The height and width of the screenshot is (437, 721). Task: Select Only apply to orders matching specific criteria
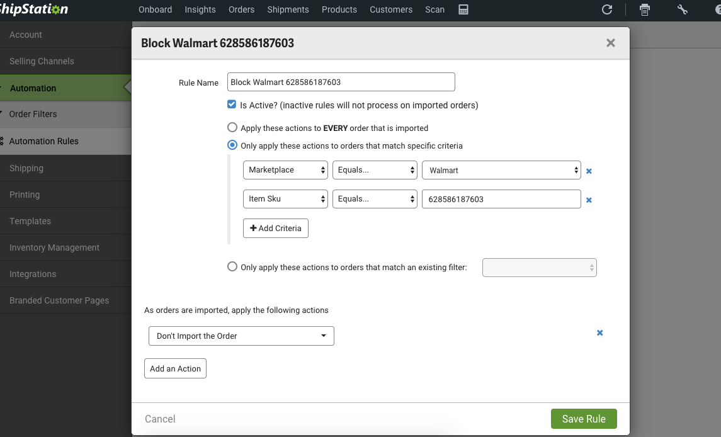click(232, 145)
